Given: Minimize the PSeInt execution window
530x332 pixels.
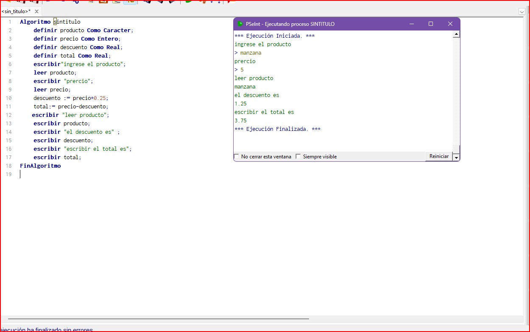Looking at the screenshot, I should point(411,24).
